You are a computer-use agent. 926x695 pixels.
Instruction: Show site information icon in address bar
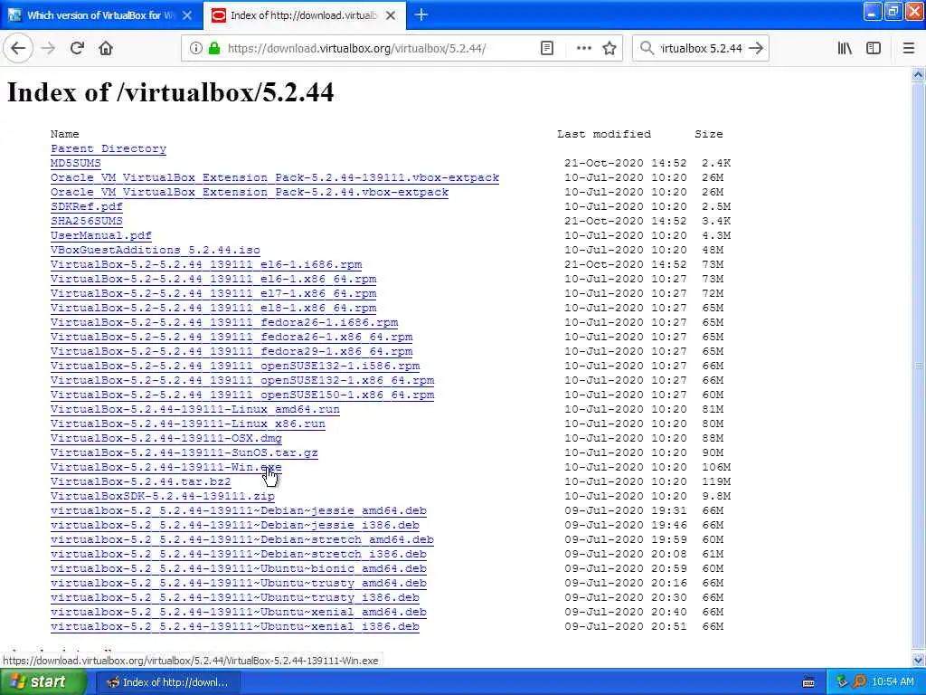(x=195, y=48)
